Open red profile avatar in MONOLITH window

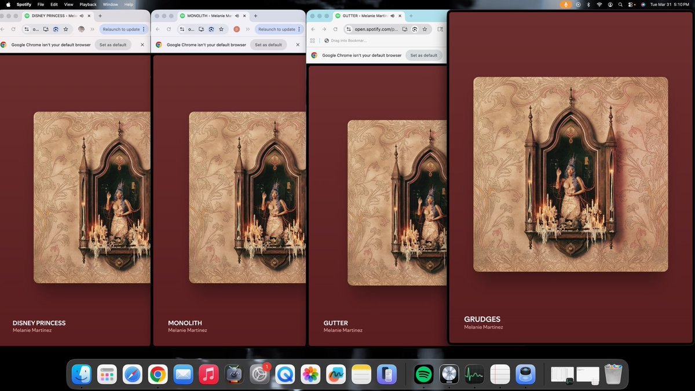coord(237,29)
